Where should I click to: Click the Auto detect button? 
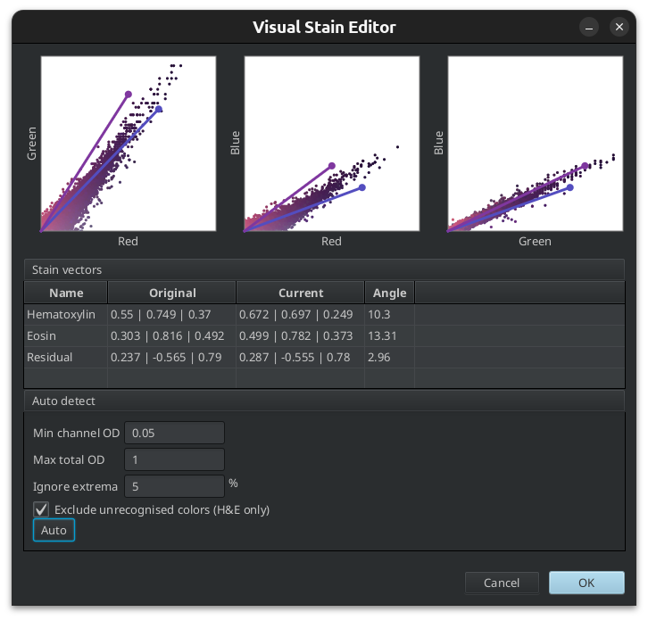(x=54, y=530)
